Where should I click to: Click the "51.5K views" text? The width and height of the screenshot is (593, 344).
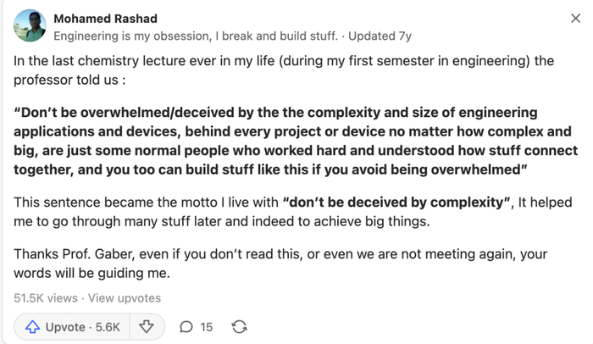pos(46,298)
